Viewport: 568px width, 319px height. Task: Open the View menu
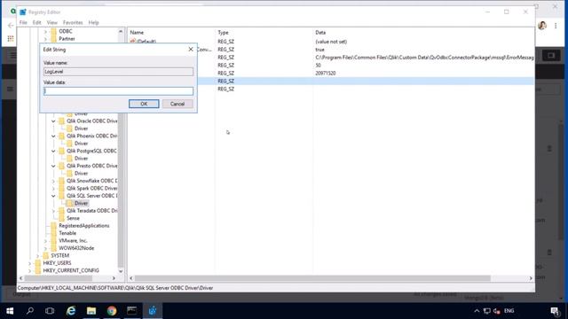[51, 22]
